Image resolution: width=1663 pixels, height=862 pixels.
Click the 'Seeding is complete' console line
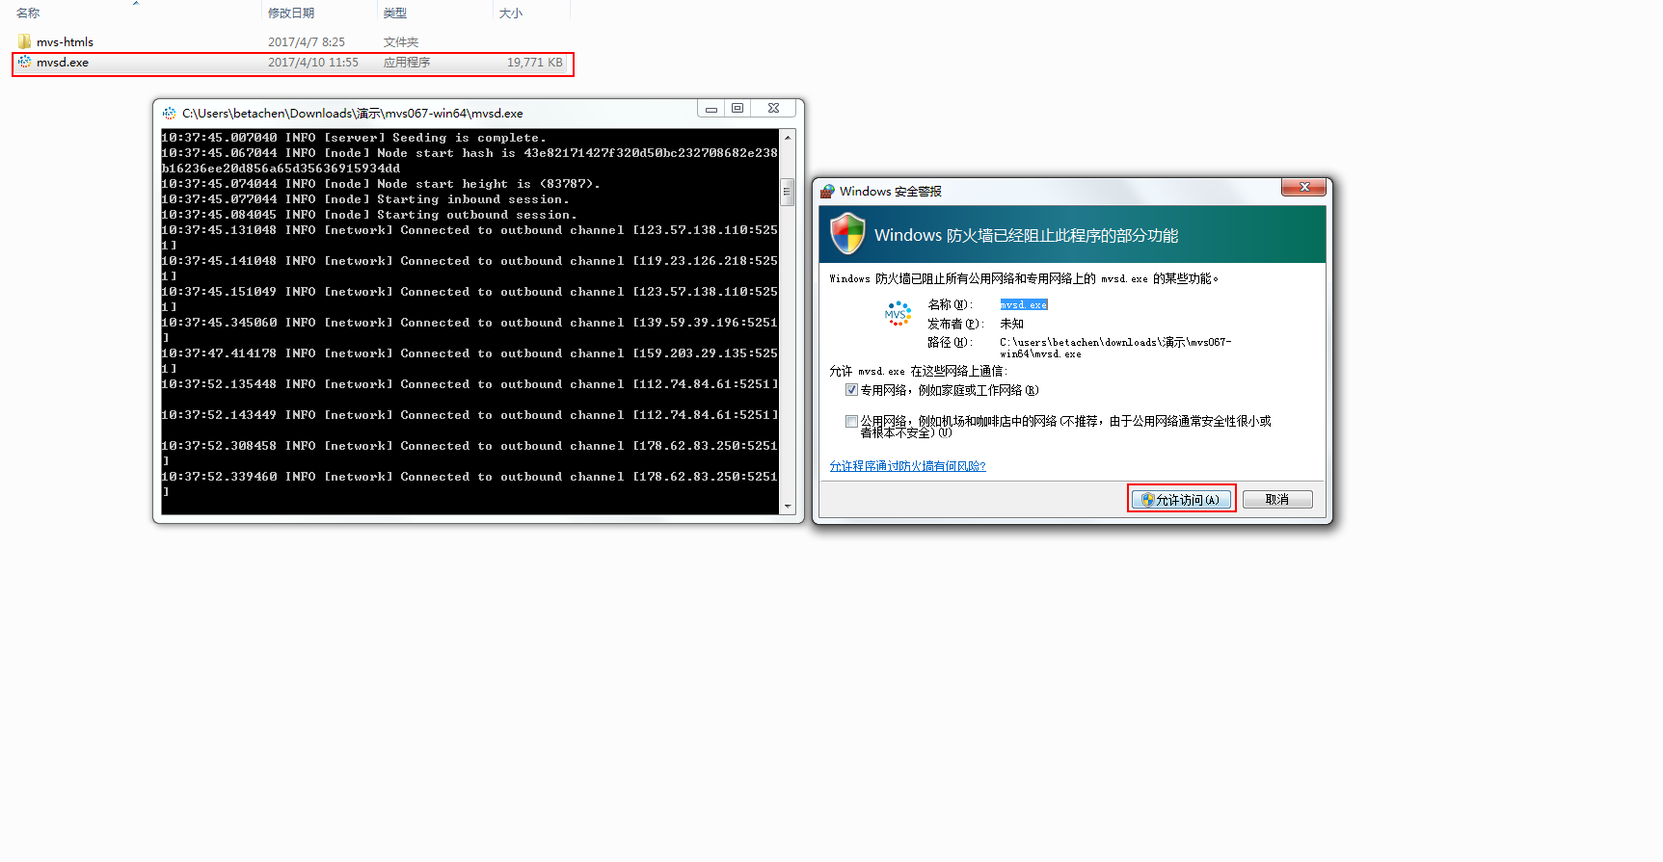pyautogui.click(x=354, y=138)
